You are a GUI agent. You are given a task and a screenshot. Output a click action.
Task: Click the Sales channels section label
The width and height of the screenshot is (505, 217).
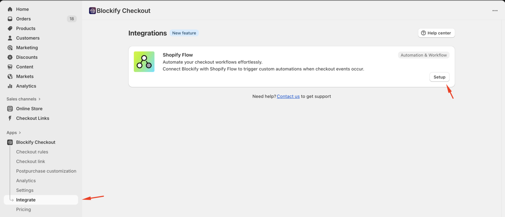[21, 99]
